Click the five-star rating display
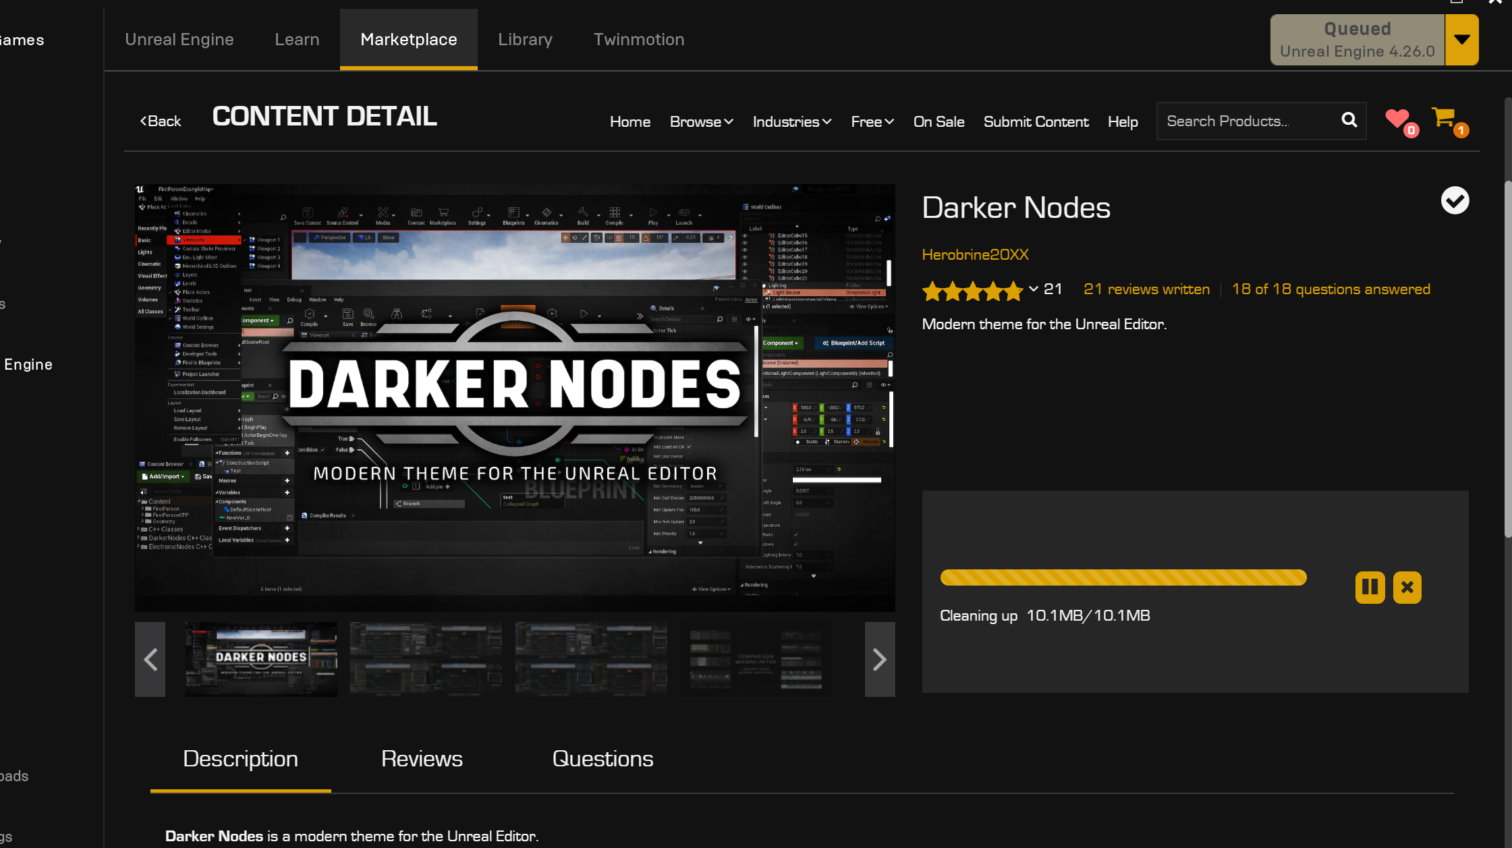The image size is (1512, 848). pyautogui.click(x=972, y=291)
